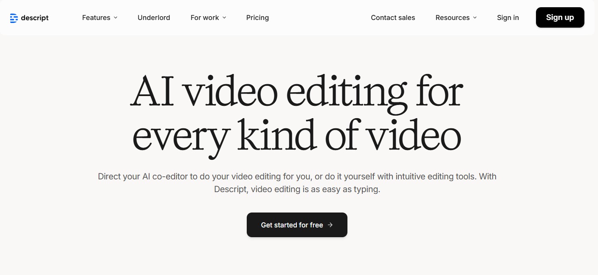Screen dimensions: 598x275
Task: Click empty navbar space between Pricing and Contact sales
Action: click(319, 18)
